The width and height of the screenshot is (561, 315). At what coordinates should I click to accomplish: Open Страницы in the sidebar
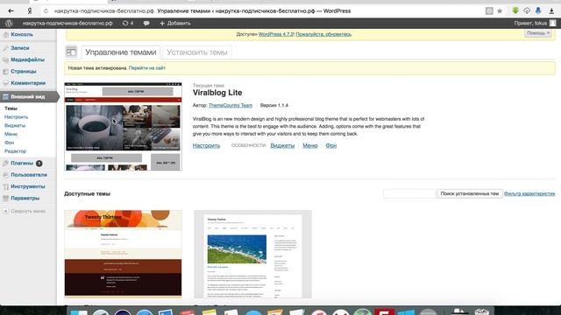coord(24,72)
